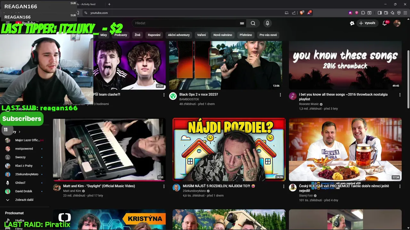Open a new browser tab with plus
The width and height of the screenshot is (410, 230).
pos(109,4)
